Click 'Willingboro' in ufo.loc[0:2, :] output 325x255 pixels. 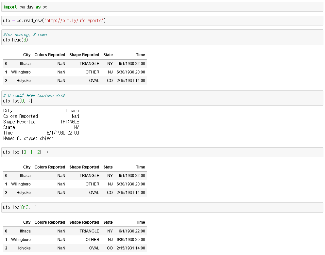pyautogui.click(x=21, y=239)
